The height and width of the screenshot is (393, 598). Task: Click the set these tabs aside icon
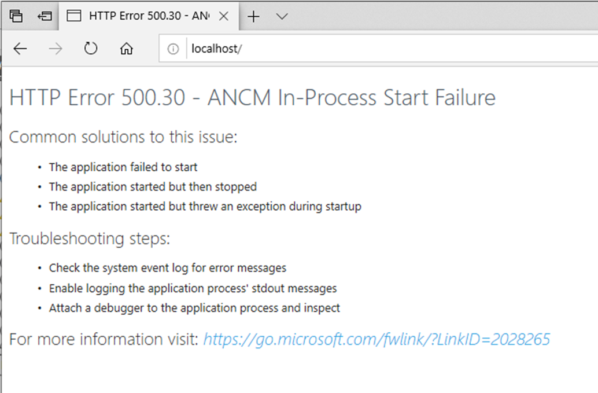coord(45,16)
